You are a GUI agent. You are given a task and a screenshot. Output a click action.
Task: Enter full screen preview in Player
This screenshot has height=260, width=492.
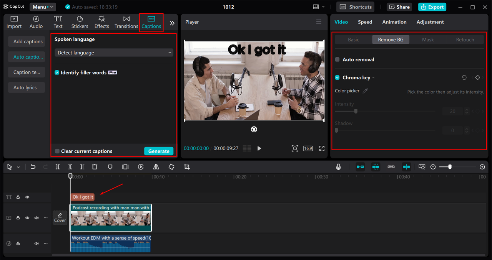pos(322,148)
